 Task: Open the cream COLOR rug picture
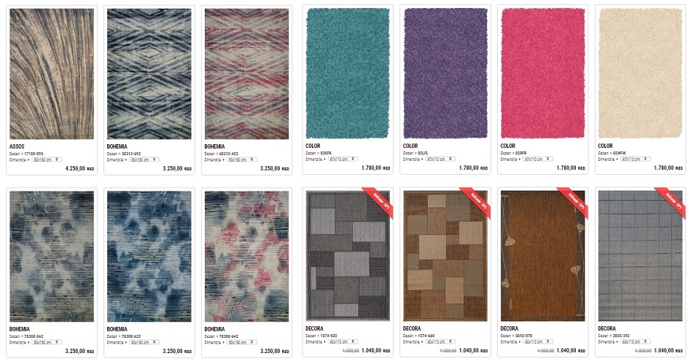click(x=640, y=74)
